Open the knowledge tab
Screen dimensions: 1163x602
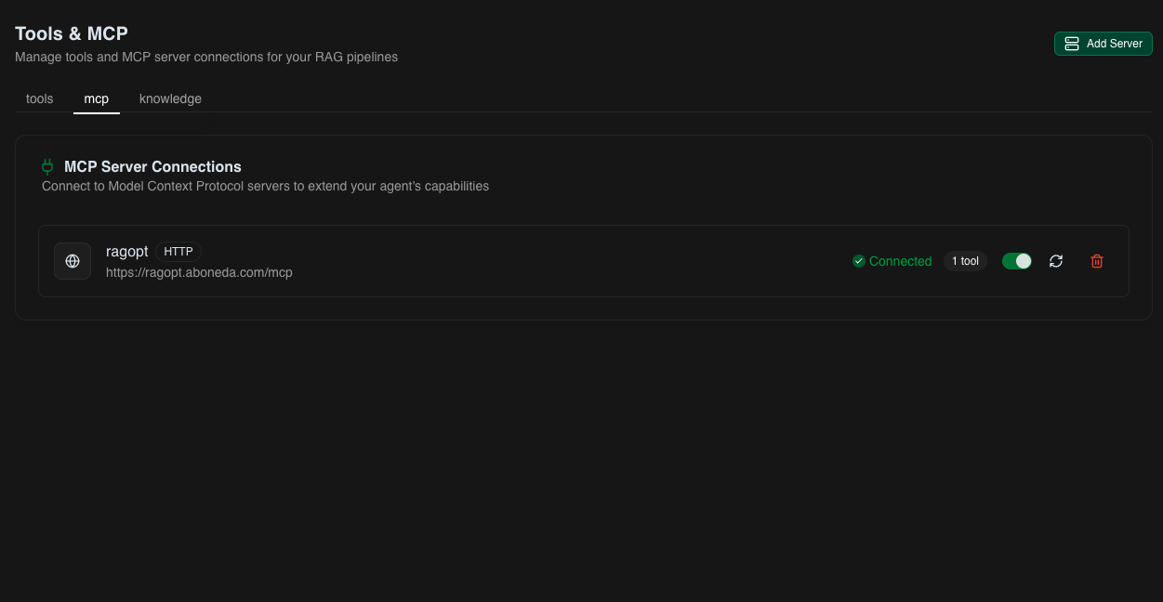[x=170, y=98]
